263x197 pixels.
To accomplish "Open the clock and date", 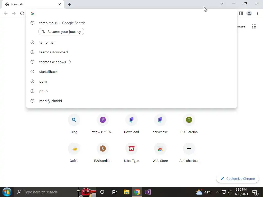I will [241, 192].
